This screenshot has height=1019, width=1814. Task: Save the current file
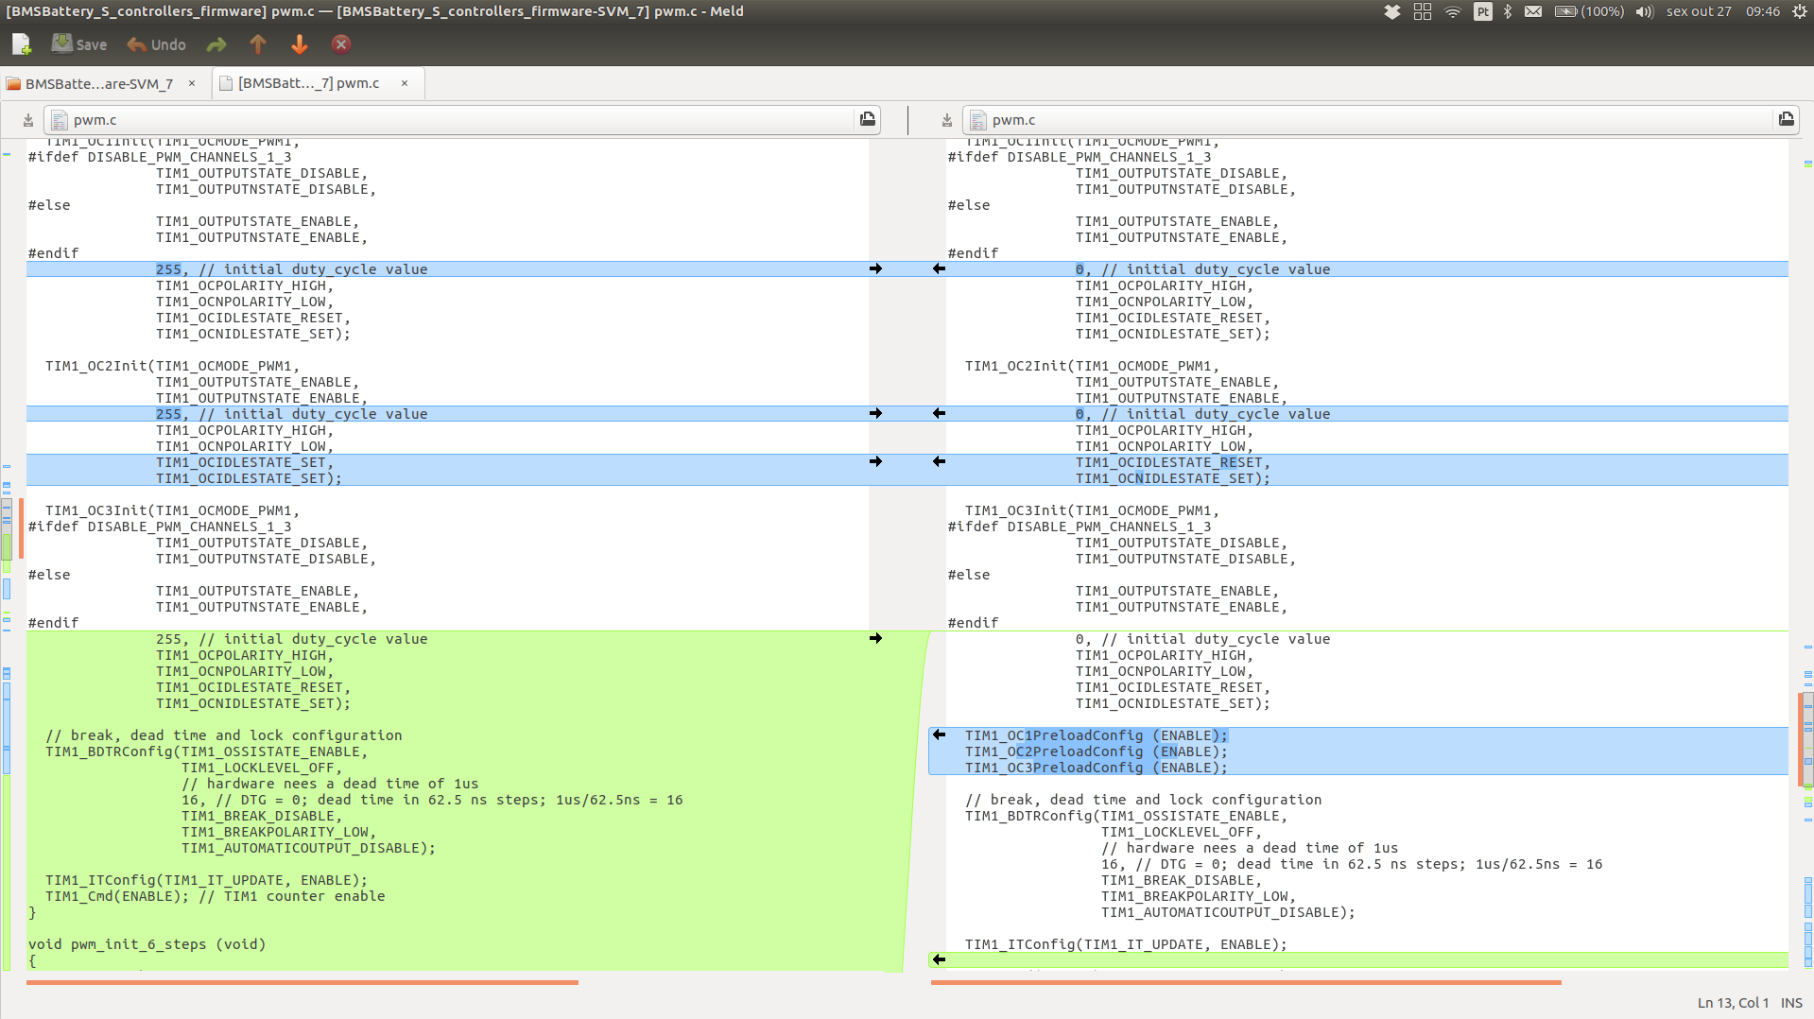click(x=78, y=44)
